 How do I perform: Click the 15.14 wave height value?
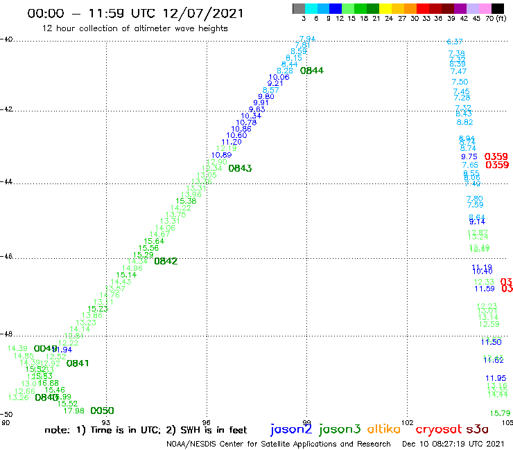126,275
